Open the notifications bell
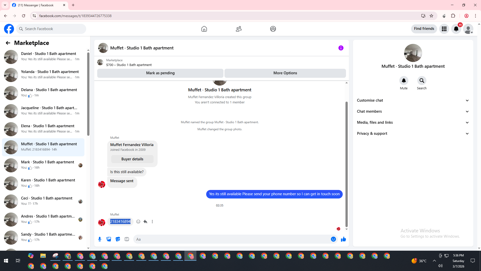The width and height of the screenshot is (481, 271). click(x=456, y=29)
